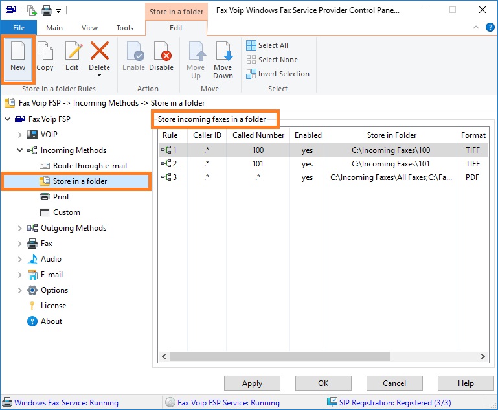Expand the Options tree node
Viewport: 498px width, 410px height.
tap(19, 290)
